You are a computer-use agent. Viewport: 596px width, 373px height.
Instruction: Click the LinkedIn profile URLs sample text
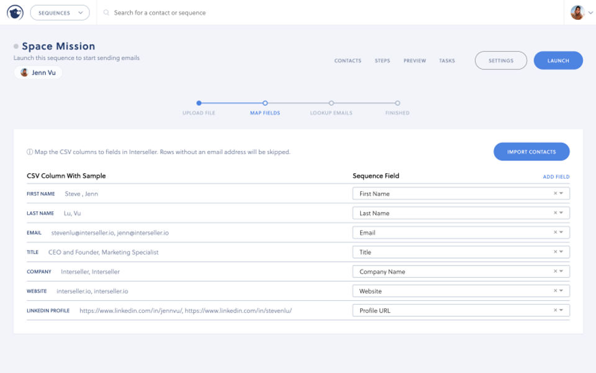186,311
